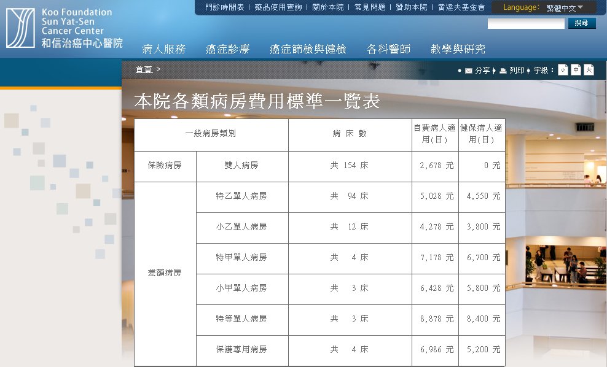Click the 5,200 元 cell

tap(482, 351)
